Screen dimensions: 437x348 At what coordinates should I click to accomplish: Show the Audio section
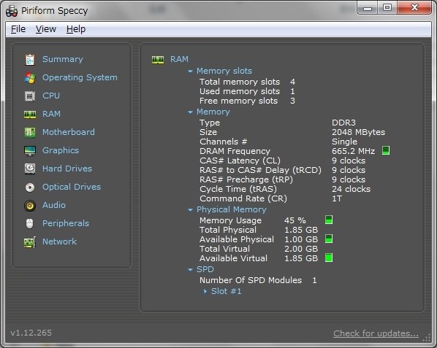(x=54, y=205)
